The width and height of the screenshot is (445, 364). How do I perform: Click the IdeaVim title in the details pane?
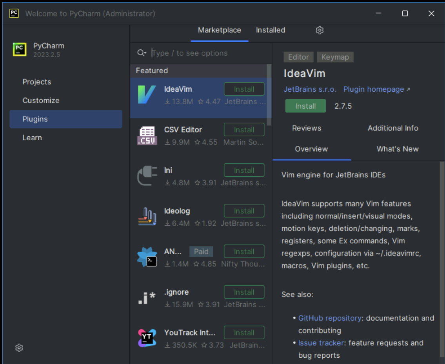[304, 74]
